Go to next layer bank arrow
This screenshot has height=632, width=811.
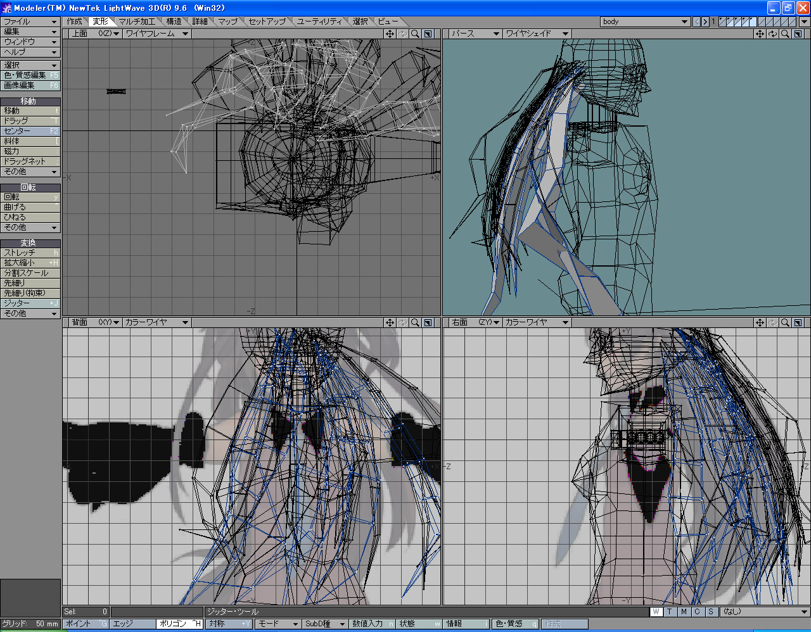pos(705,22)
